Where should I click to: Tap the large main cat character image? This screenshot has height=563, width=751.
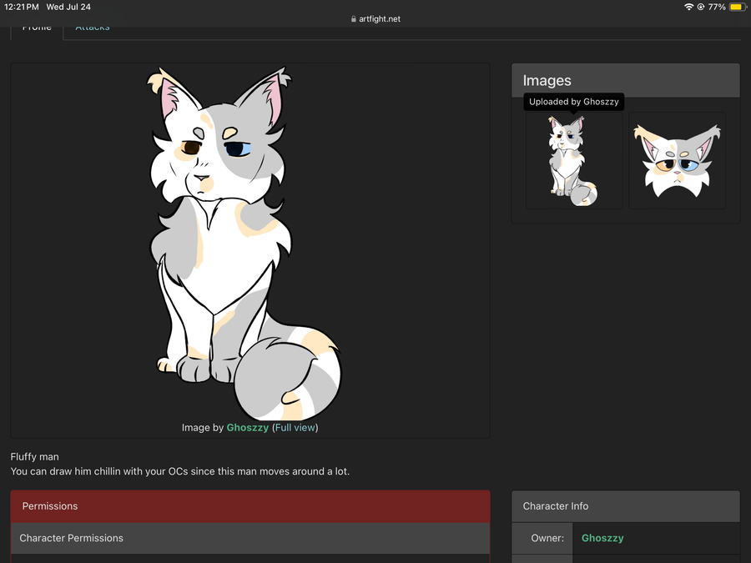(x=244, y=244)
